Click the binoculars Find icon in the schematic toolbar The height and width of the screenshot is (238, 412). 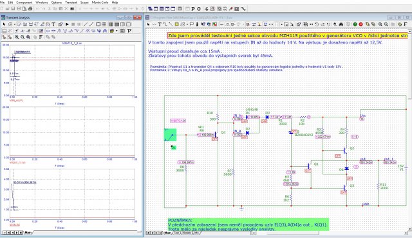[341, 24]
